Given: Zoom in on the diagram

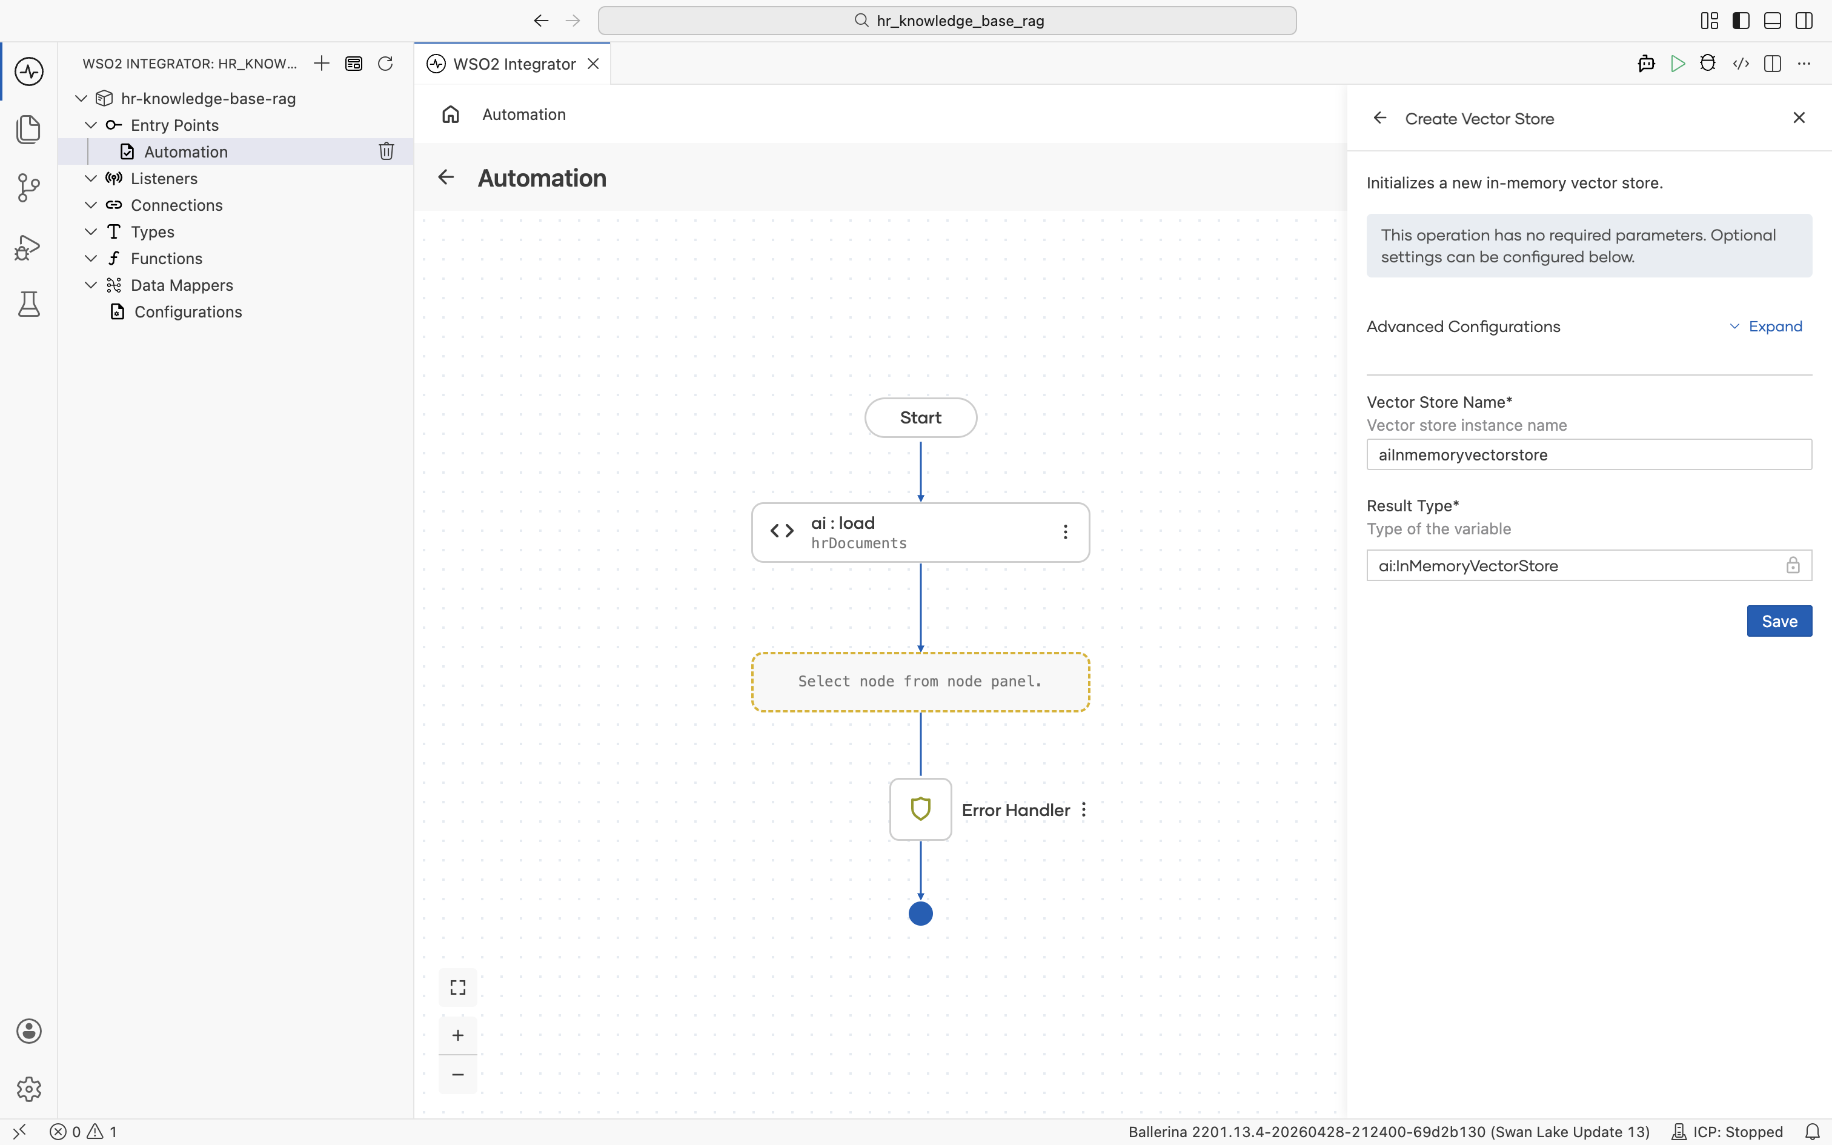Looking at the screenshot, I should click(458, 1035).
